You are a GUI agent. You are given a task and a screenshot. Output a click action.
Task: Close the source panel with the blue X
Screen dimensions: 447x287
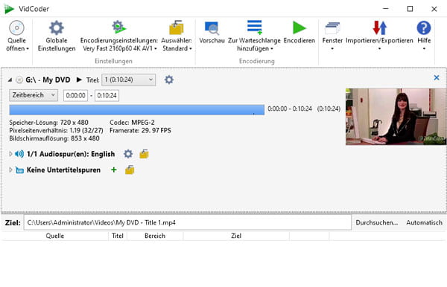point(437,77)
